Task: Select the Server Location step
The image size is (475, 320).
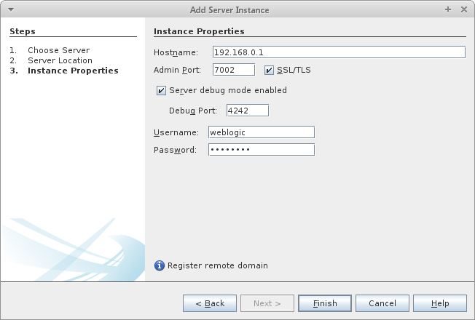Action: click(x=60, y=60)
